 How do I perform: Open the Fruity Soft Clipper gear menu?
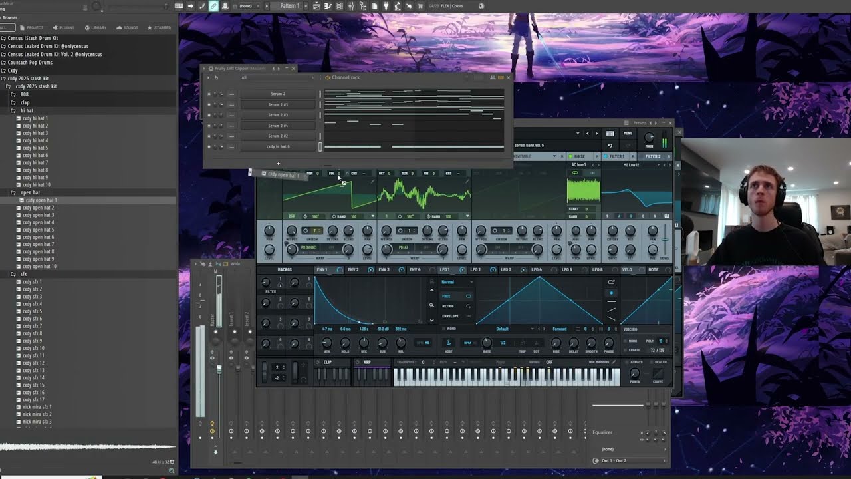211,68
